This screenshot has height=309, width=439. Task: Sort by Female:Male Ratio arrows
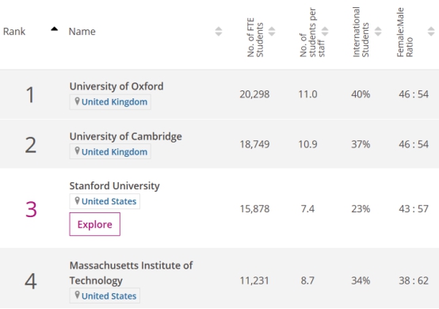(431, 32)
